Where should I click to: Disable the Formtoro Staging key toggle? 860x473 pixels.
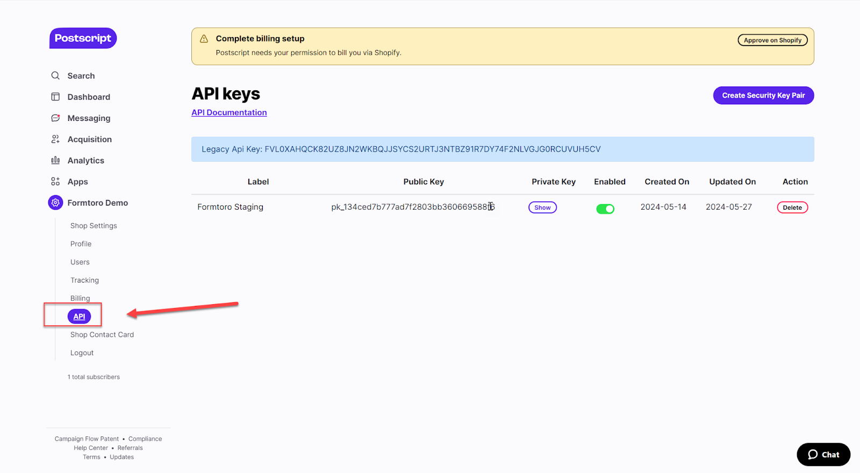[x=605, y=209]
